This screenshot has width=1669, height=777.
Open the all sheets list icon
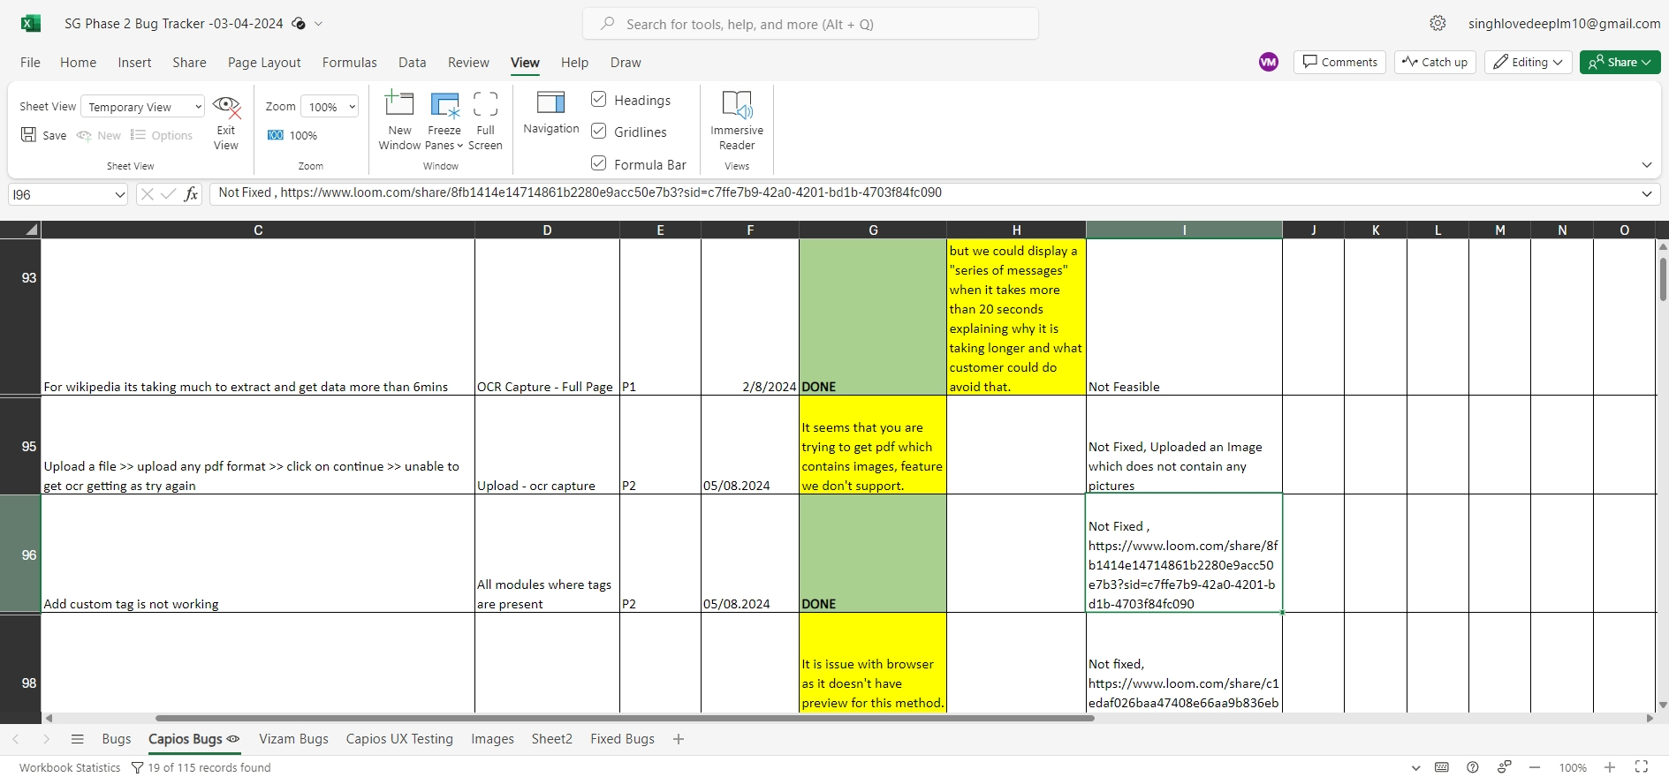77,739
